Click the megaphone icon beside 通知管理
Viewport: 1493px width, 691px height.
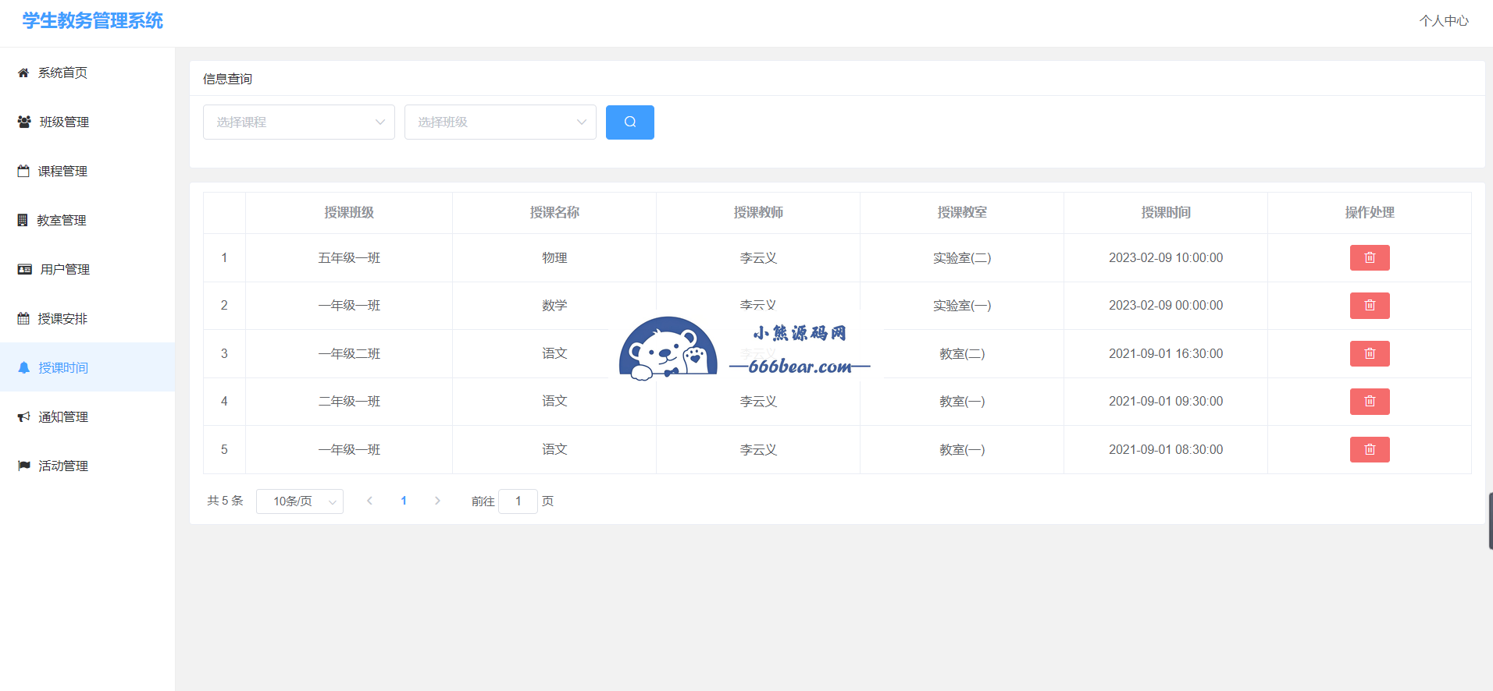[24, 416]
